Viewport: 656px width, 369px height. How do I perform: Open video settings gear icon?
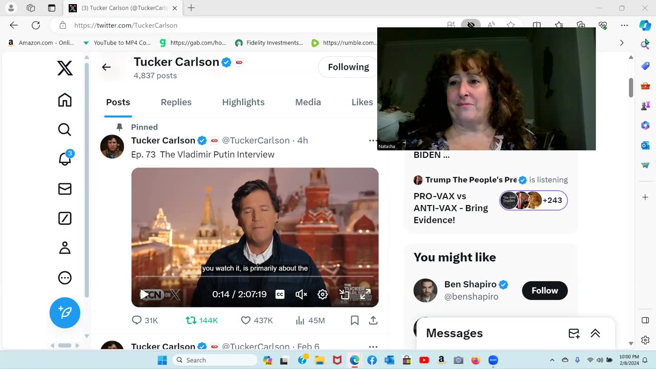pyautogui.click(x=322, y=294)
